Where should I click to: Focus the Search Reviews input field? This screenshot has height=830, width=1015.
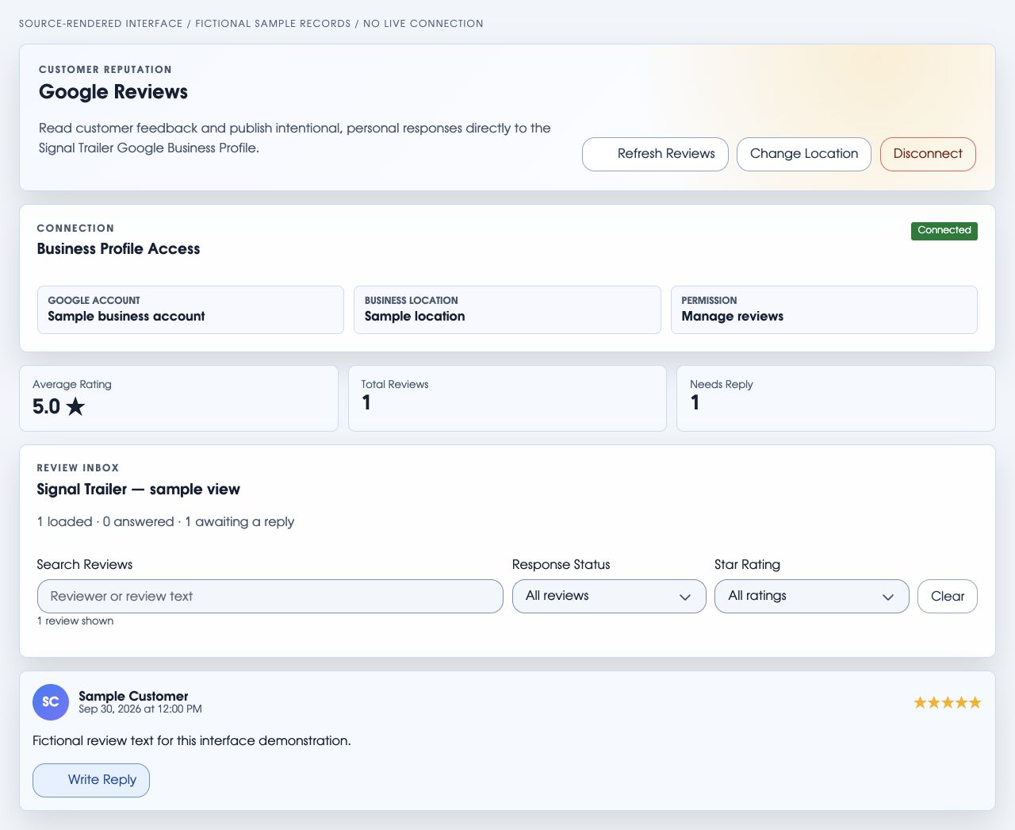[270, 596]
